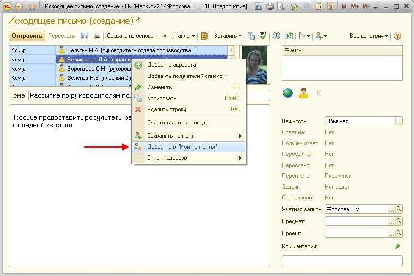414x276 pixels.
Task: Click the green pencil icon beside Комментарий
Action: (397, 246)
